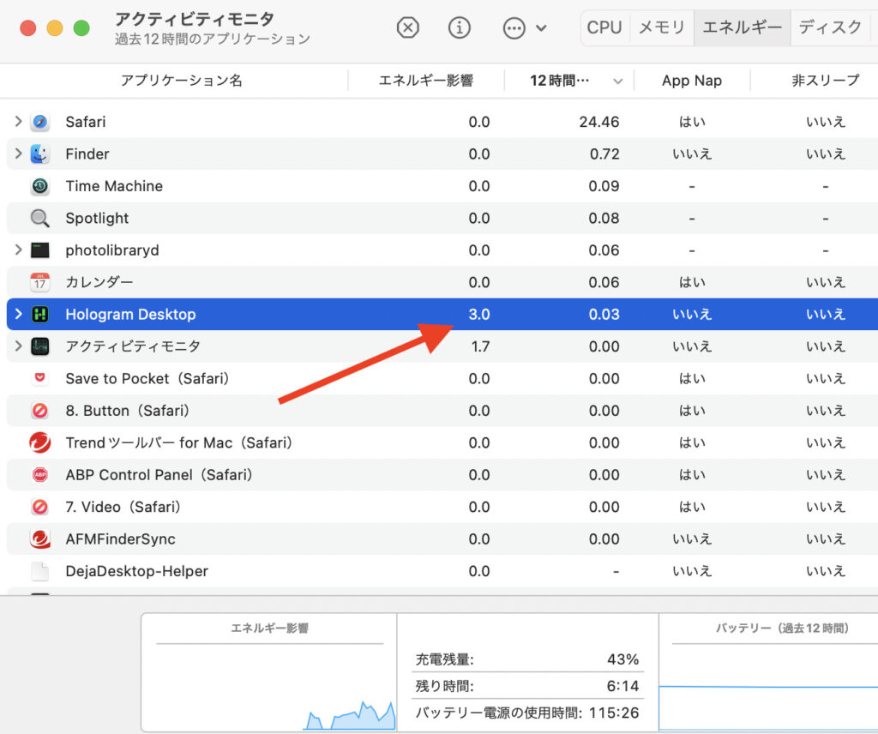Expand the Hologram Desktop process row

pos(18,314)
